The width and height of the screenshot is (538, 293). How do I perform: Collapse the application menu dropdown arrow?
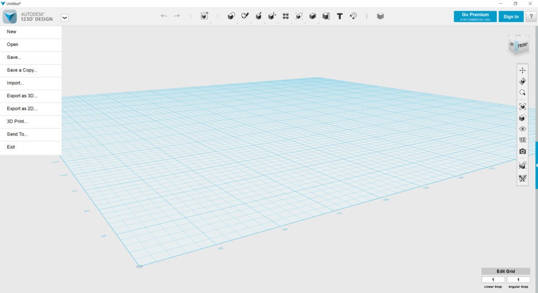pyautogui.click(x=65, y=17)
